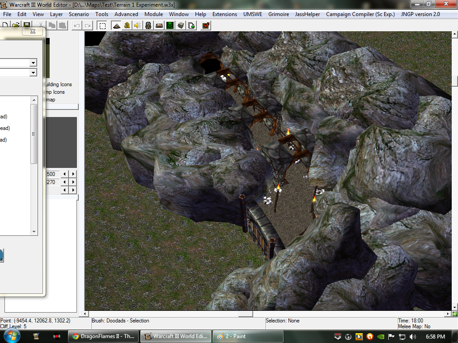This screenshot has height=343, width=458.
Task: Close the small floating dialog
Action: point(33,31)
